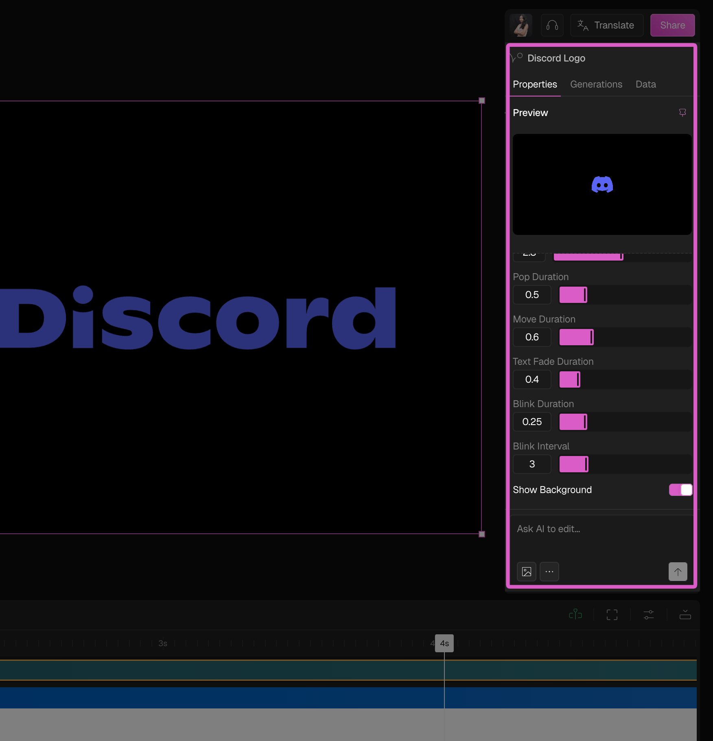Open the Generations tab

[596, 84]
